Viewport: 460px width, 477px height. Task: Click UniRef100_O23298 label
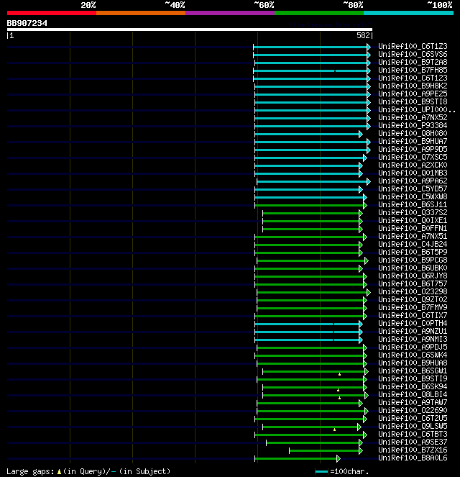413,291
